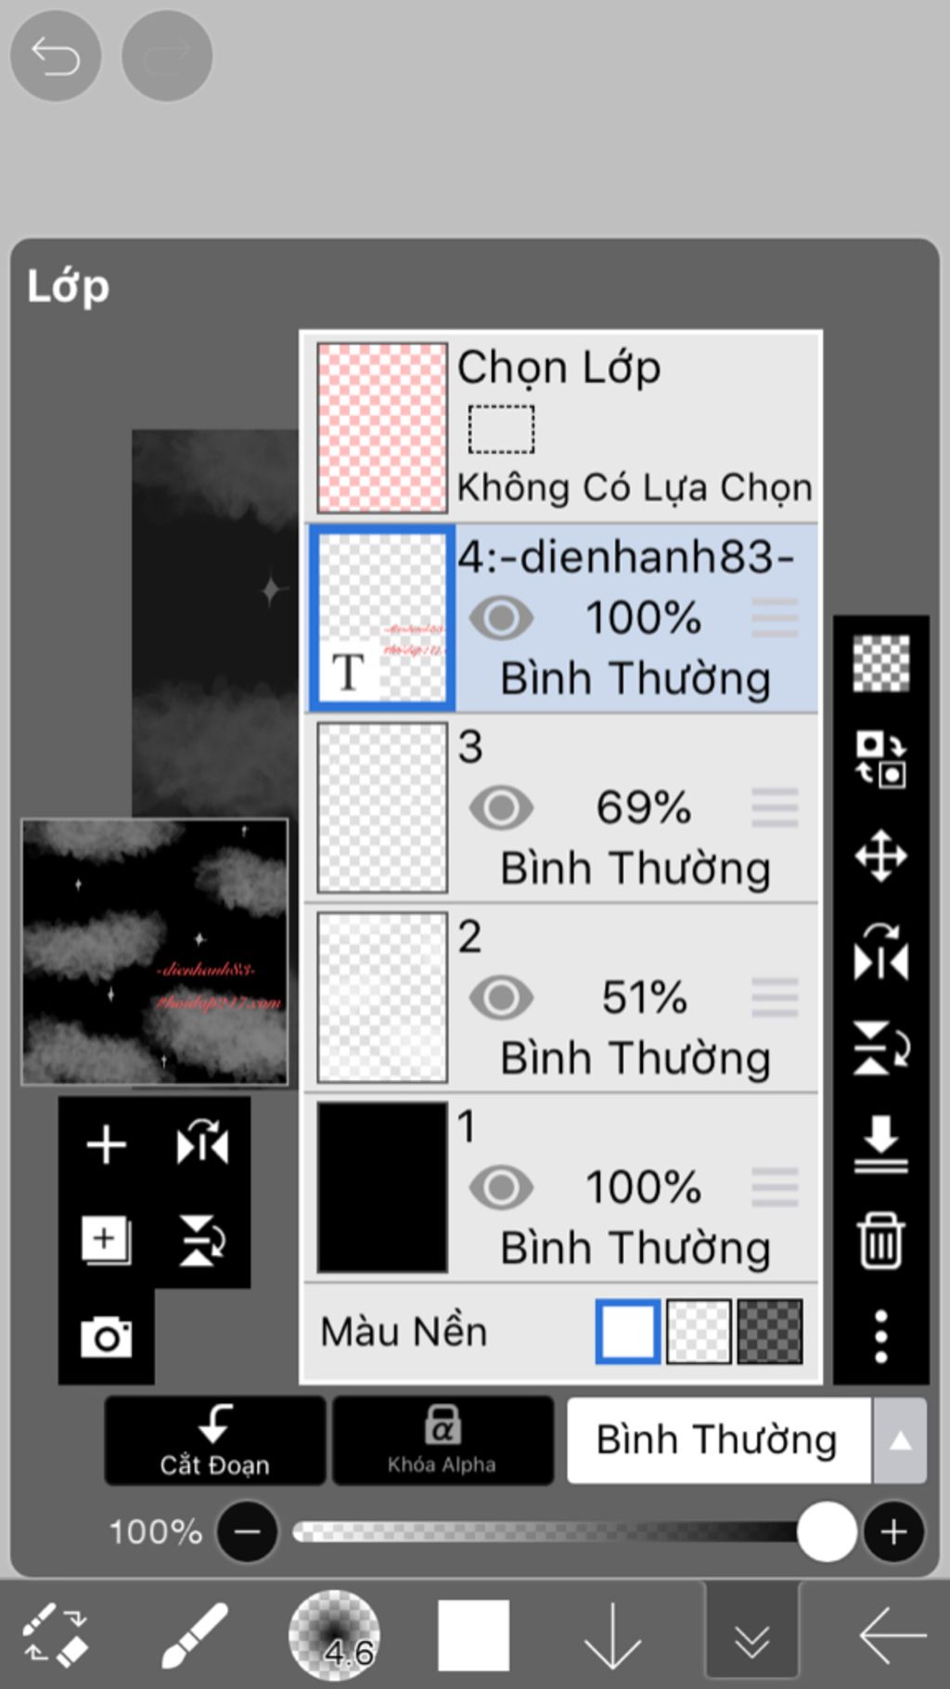Select layer 2 at 51% opacity
This screenshot has width=950, height=1689.
(561, 997)
